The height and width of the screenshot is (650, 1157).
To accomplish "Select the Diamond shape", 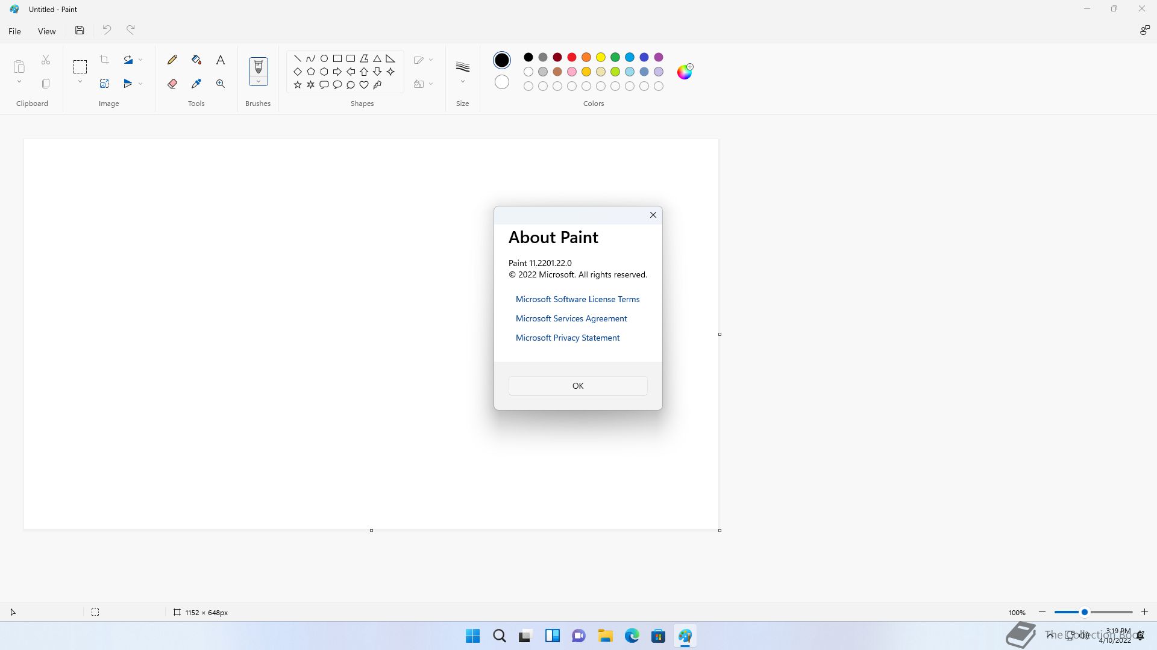I will 298,72.
